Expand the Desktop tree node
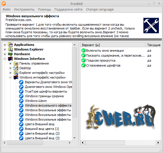 (10, 68)
